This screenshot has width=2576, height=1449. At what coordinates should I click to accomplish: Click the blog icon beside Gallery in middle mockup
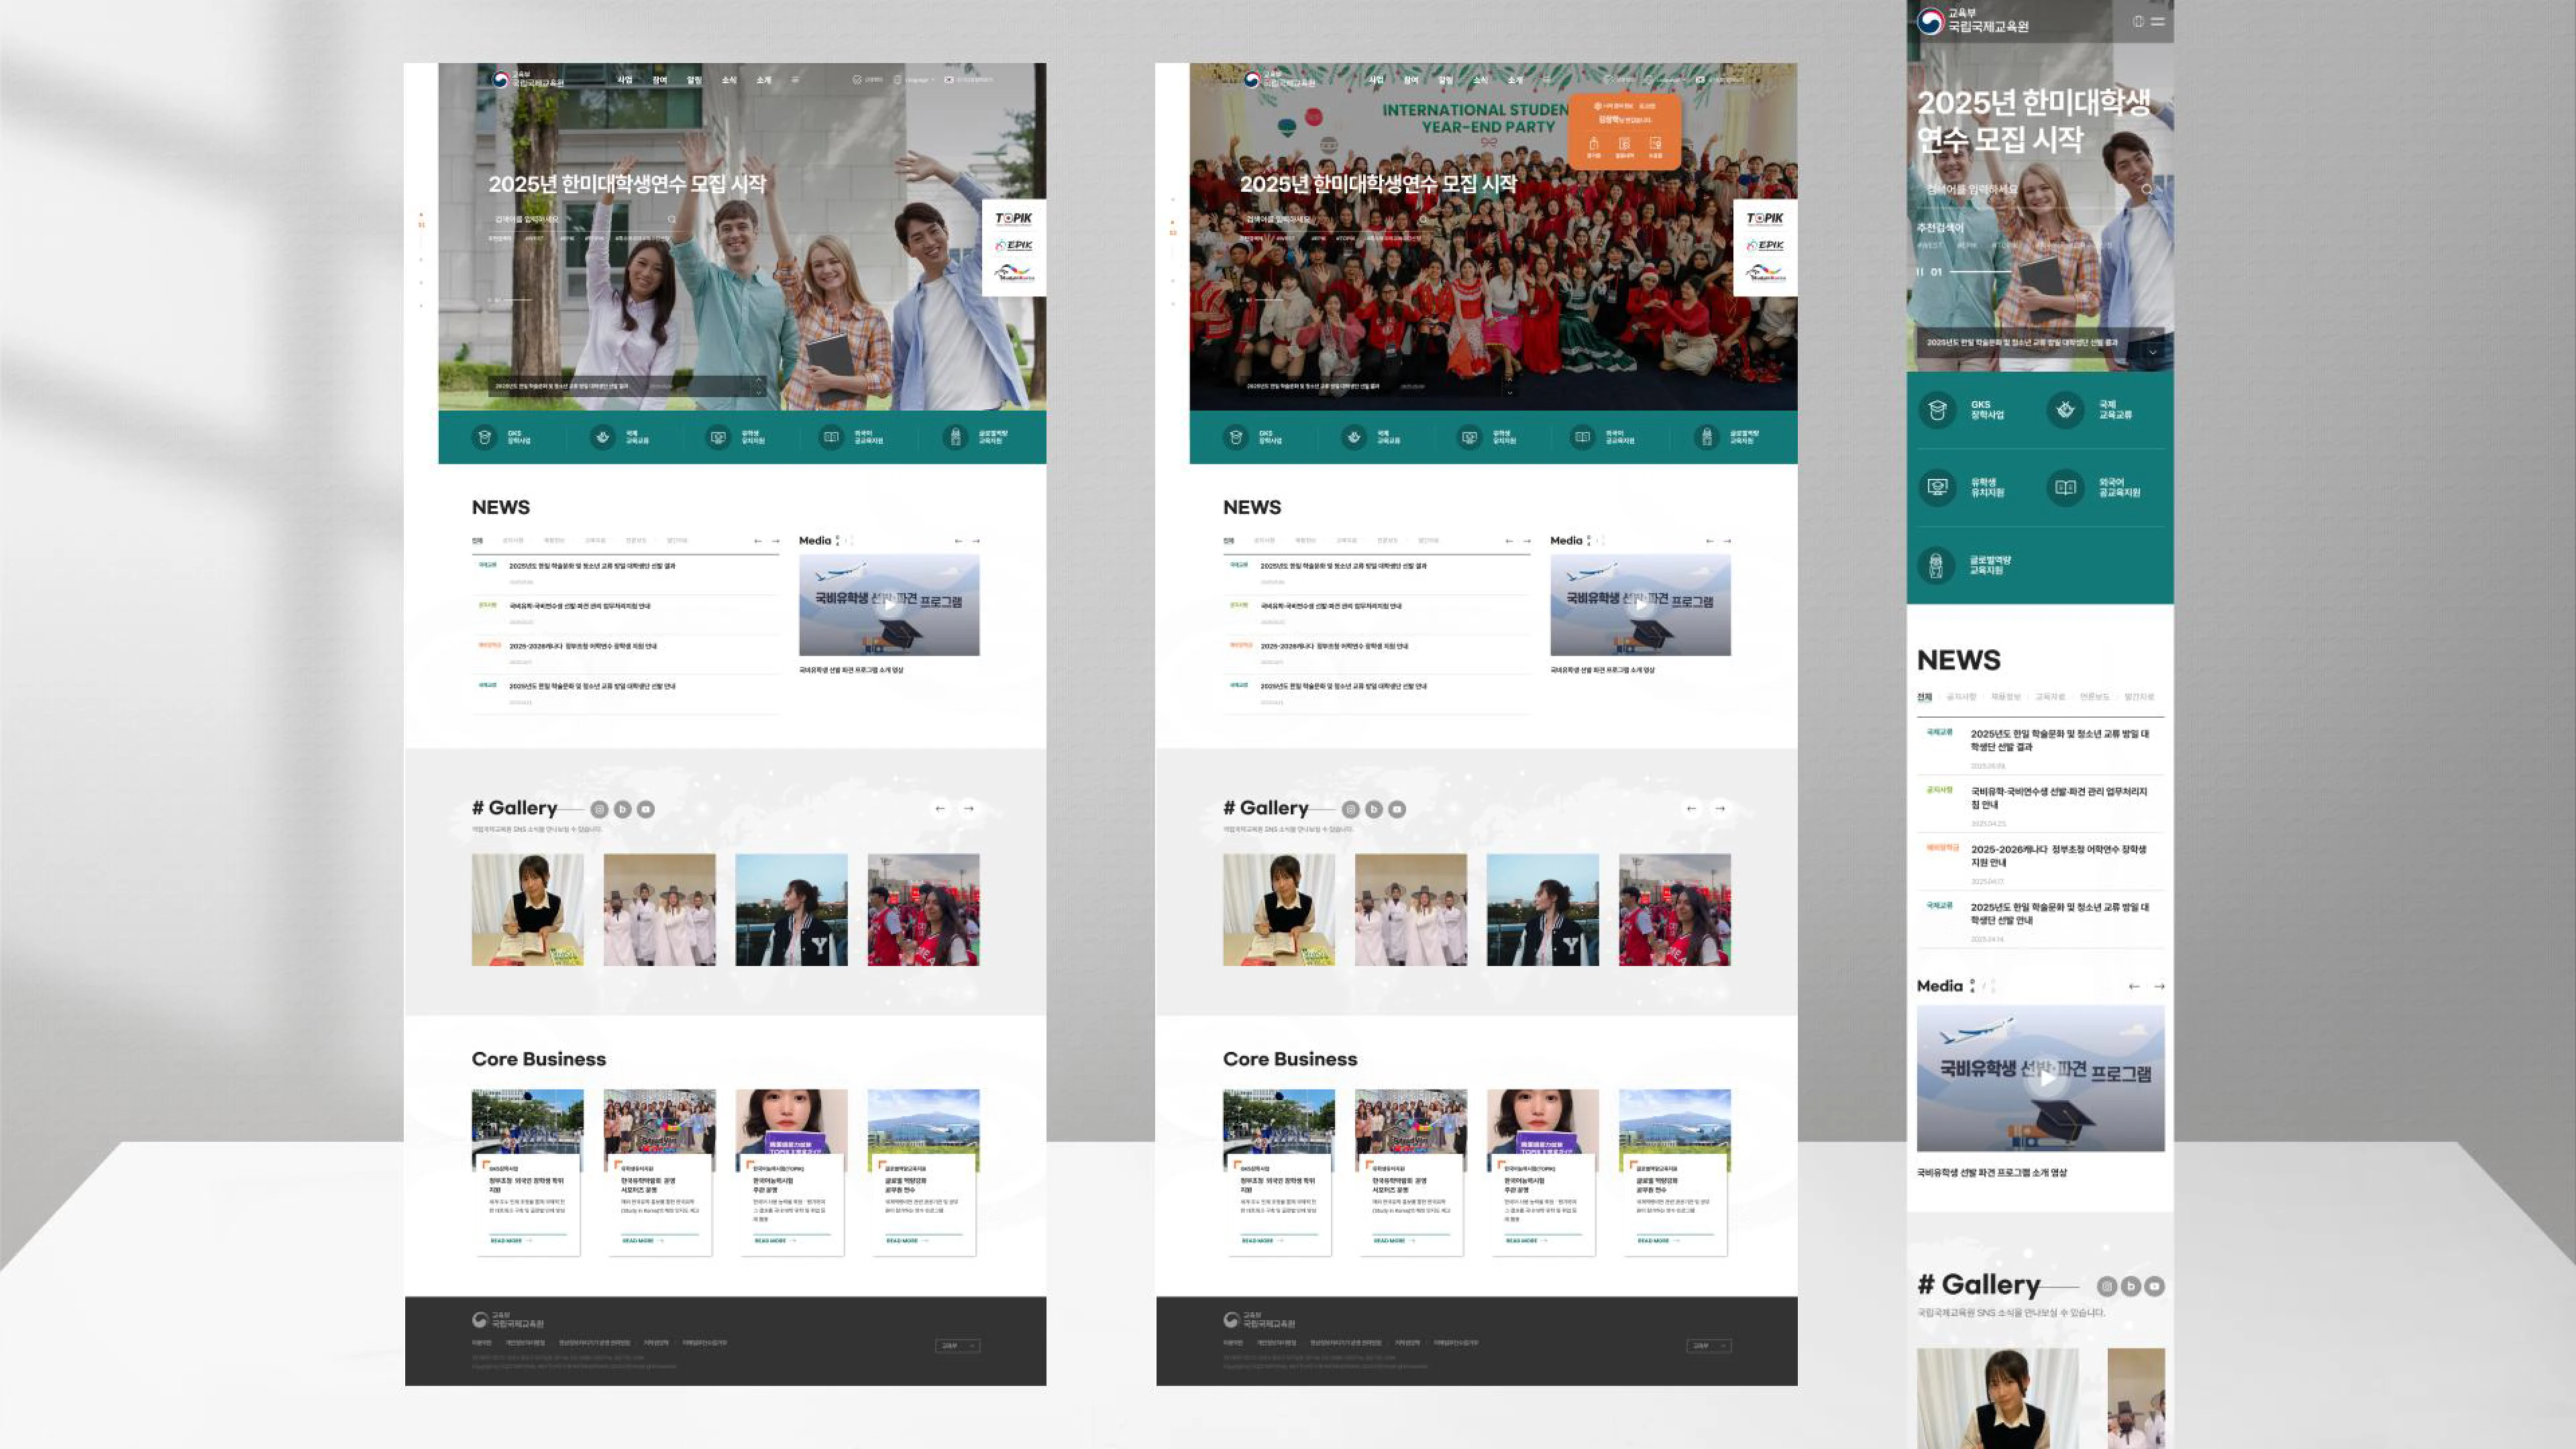[x=1374, y=809]
